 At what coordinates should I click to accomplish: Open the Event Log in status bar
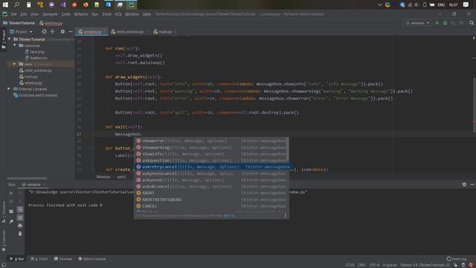[456, 259]
